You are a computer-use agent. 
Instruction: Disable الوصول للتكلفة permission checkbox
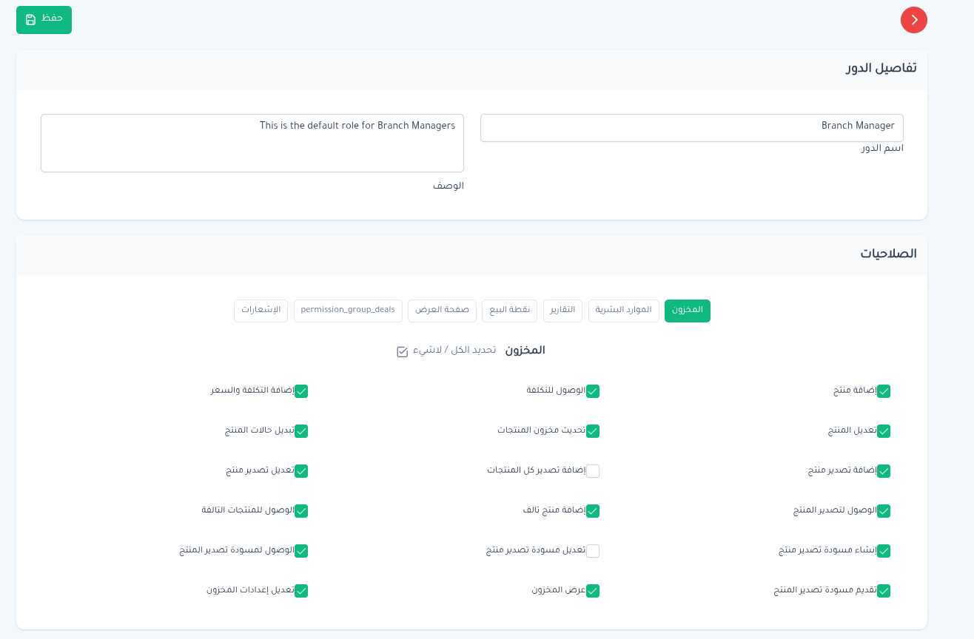593,391
